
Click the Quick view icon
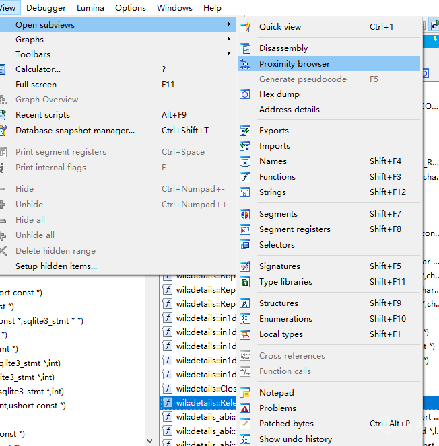tap(245, 27)
